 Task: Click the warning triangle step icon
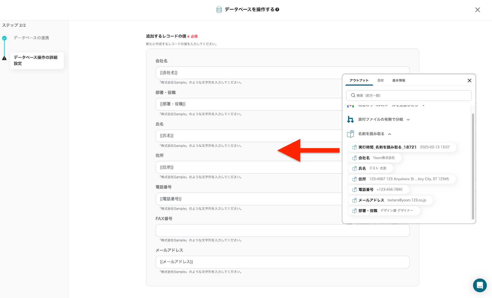pos(4,58)
